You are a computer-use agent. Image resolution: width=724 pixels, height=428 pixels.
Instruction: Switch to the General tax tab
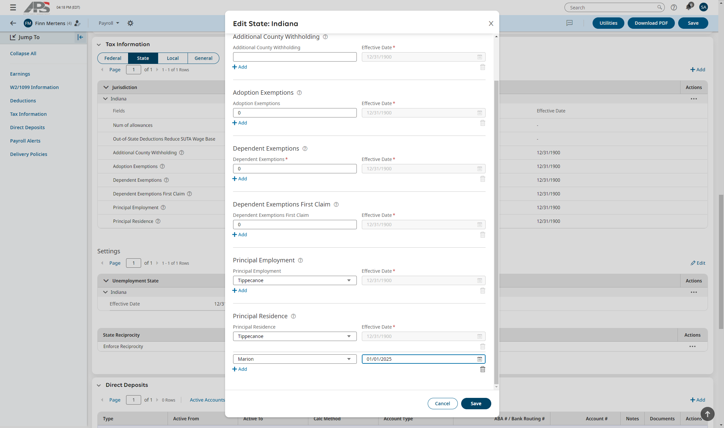[203, 58]
